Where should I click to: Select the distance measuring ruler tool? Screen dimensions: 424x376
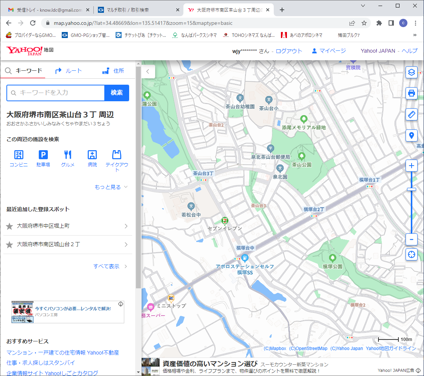pyautogui.click(x=411, y=114)
